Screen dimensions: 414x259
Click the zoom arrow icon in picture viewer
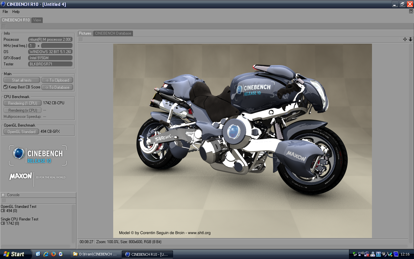[x=410, y=39]
